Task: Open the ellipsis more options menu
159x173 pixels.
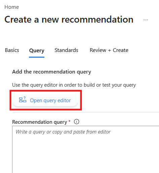Action: coord(146,20)
